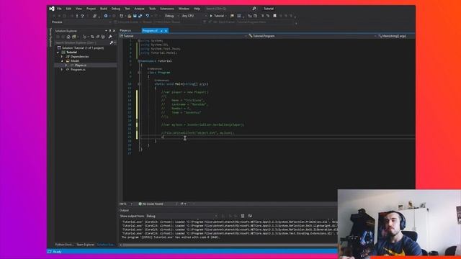The height and width of the screenshot is (259, 461).
Task: Expand the Program.cs tree node
Action: click(x=62, y=70)
